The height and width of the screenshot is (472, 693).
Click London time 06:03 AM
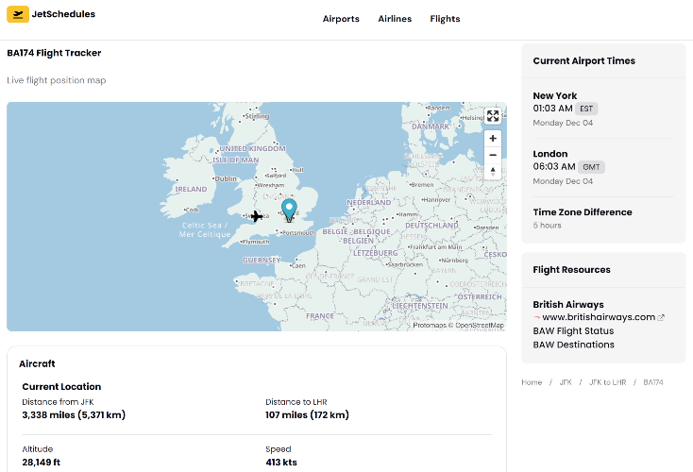[554, 166]
